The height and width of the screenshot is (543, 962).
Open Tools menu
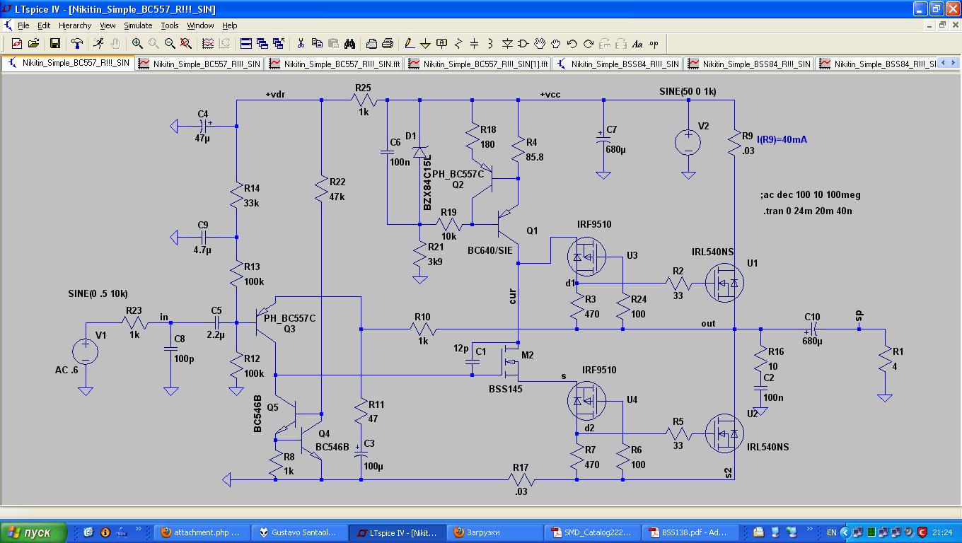[x=170, y=25]
